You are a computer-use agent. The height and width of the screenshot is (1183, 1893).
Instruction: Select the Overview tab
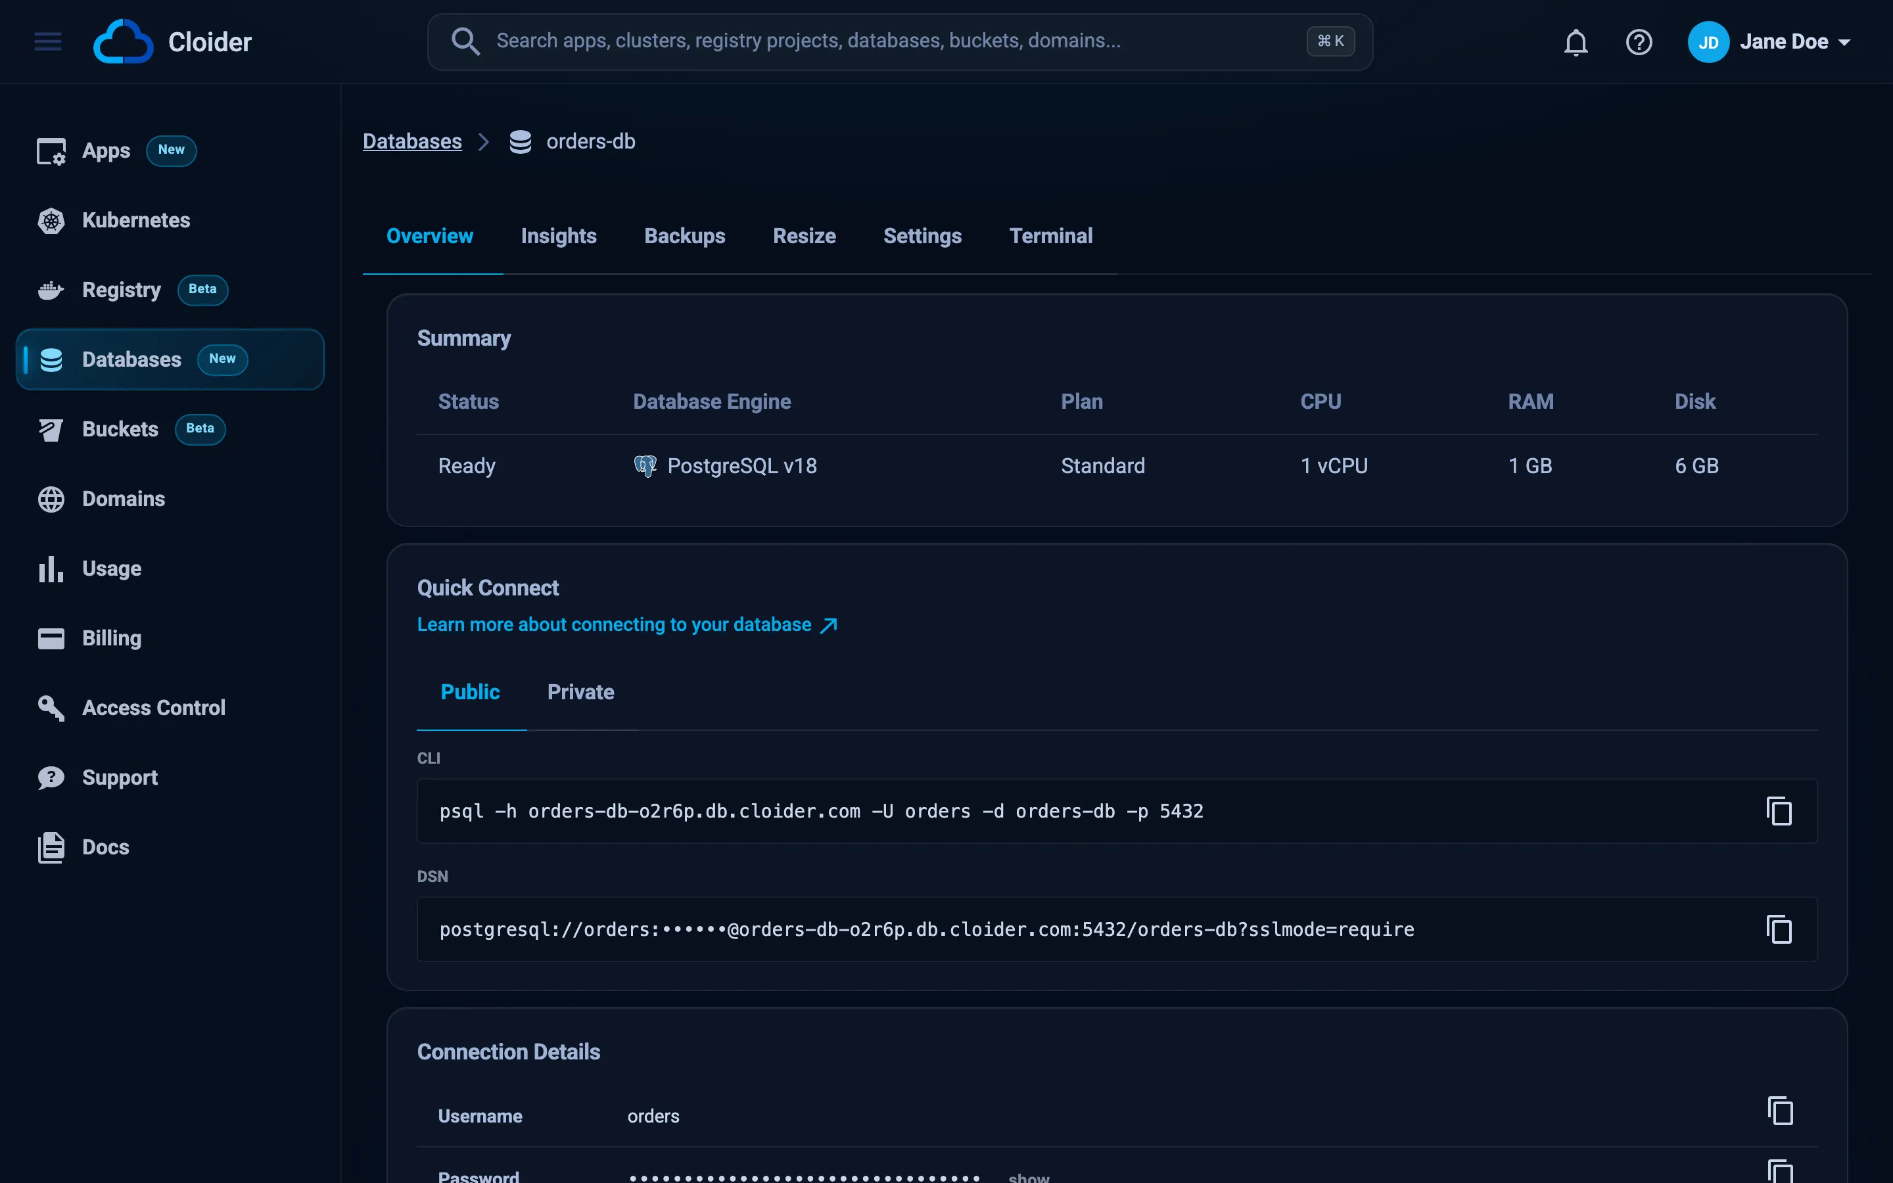[429, 235]
